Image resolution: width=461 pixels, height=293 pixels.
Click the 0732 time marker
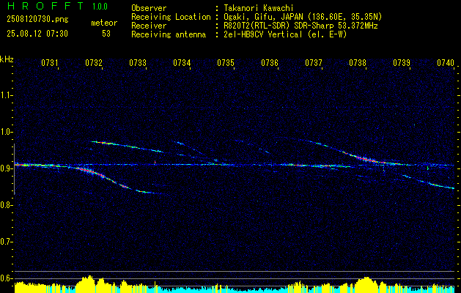[94, 62]
